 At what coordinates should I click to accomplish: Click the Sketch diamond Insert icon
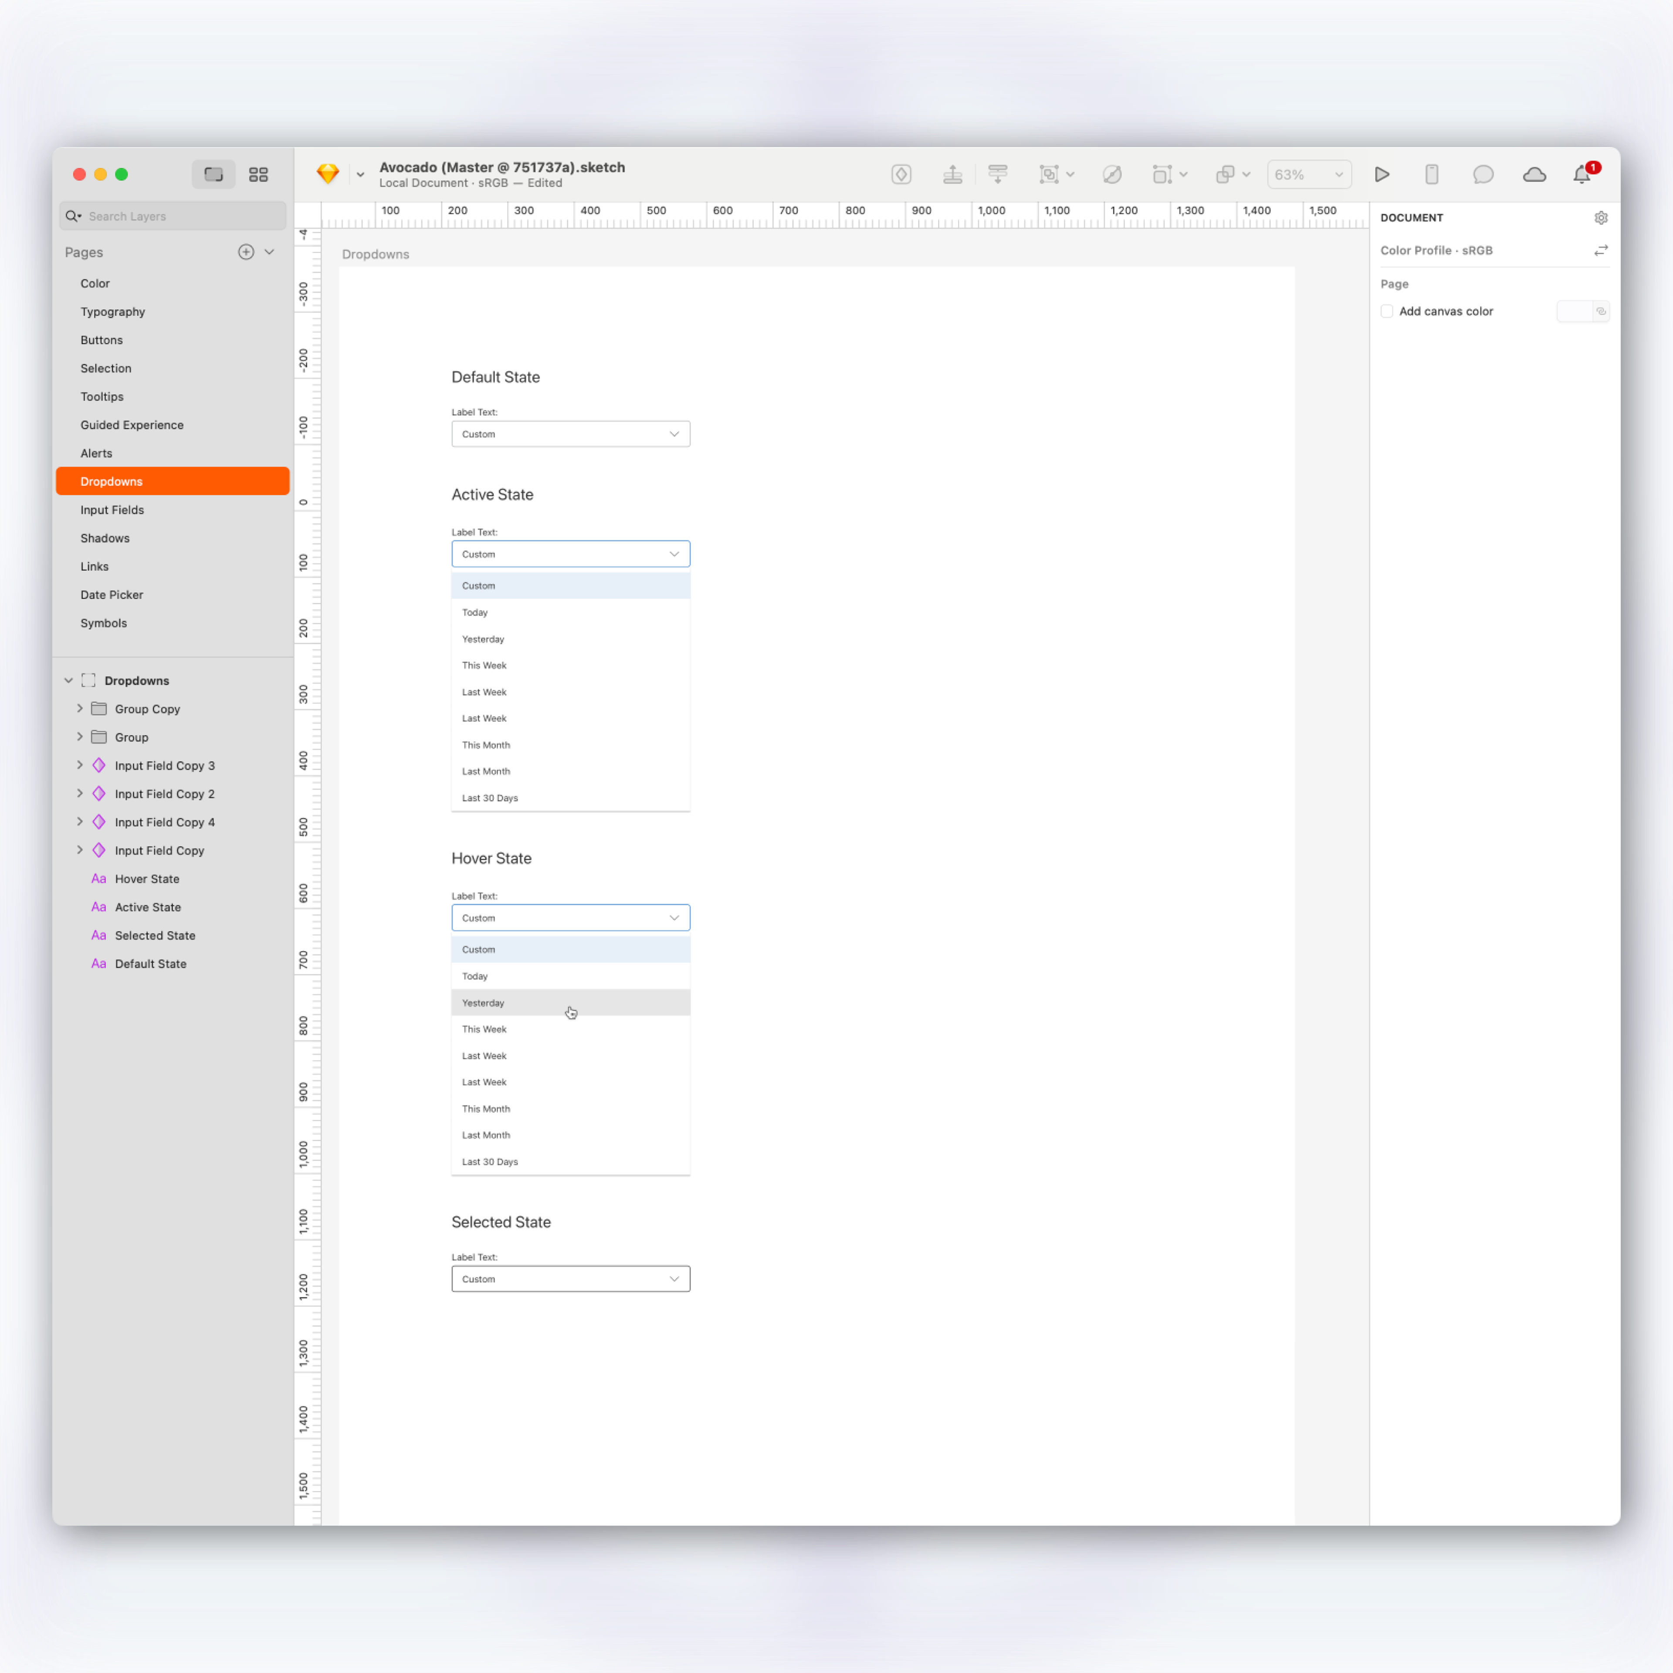point(327,174)
